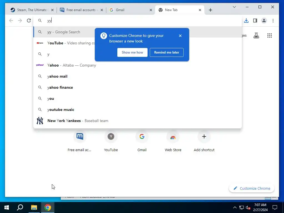Go forward with the forward arrow
This screenshot has width=284, height=213.
click(20, 21)
